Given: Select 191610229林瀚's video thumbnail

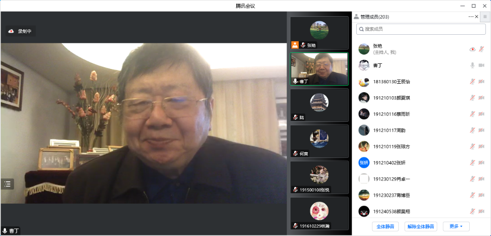Looking at the screenshot, I should point(319,213).
